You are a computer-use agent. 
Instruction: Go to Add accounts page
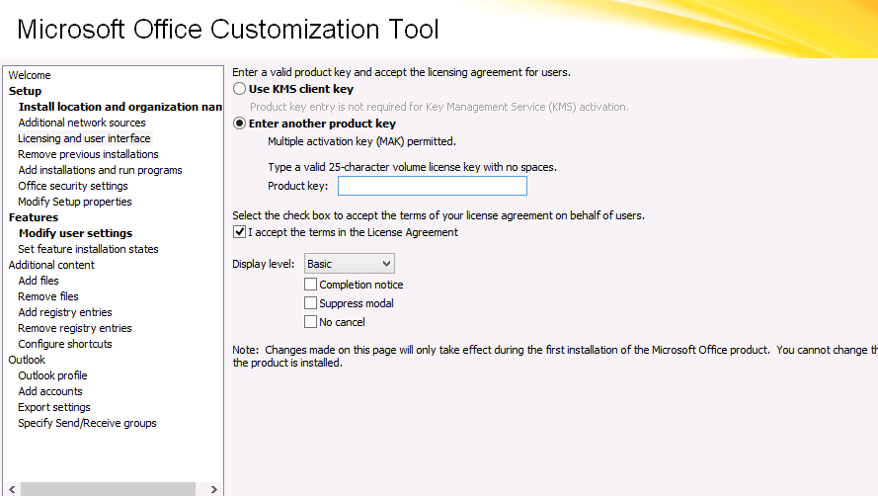tap(50, 391)
